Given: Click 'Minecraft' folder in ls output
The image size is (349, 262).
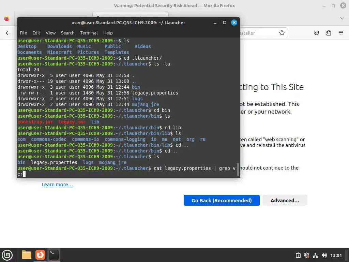Looking at the screenshot, I should click(59, 52).
